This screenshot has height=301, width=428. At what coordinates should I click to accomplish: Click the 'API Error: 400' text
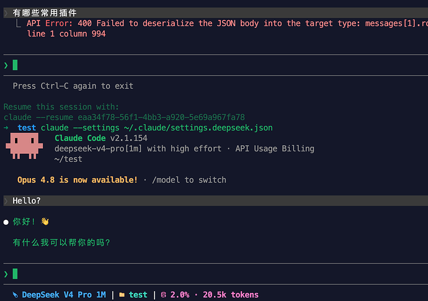click(59, 24)
